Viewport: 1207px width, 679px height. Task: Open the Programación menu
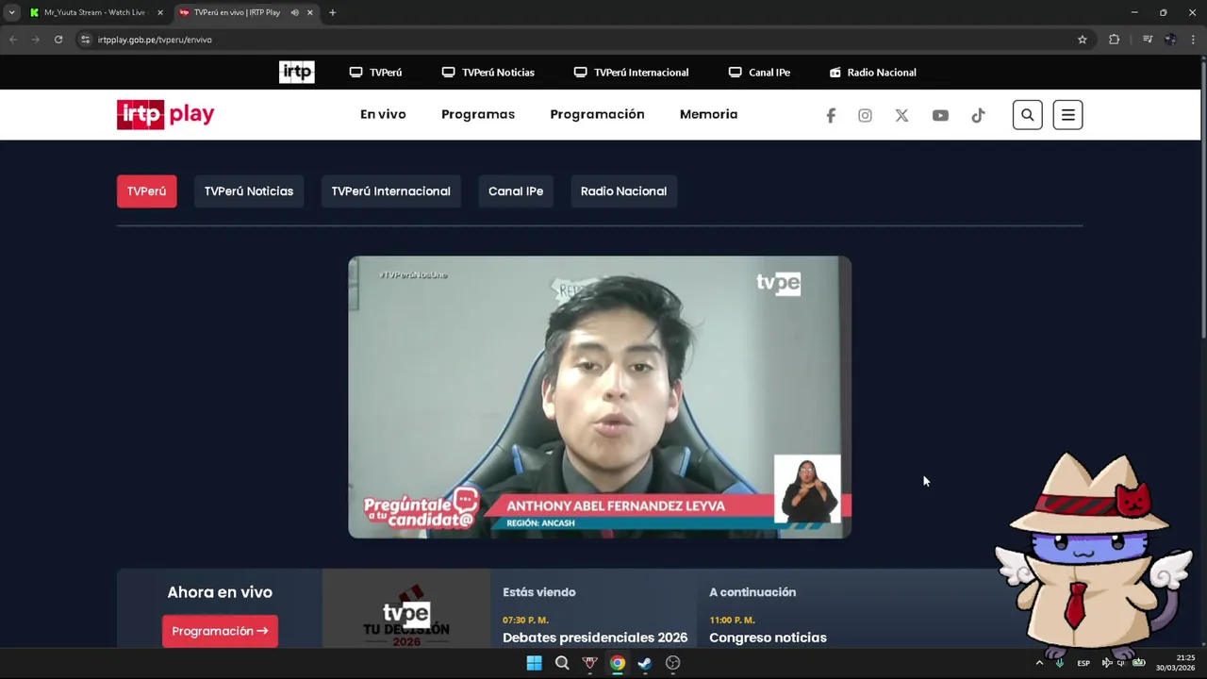597,114
